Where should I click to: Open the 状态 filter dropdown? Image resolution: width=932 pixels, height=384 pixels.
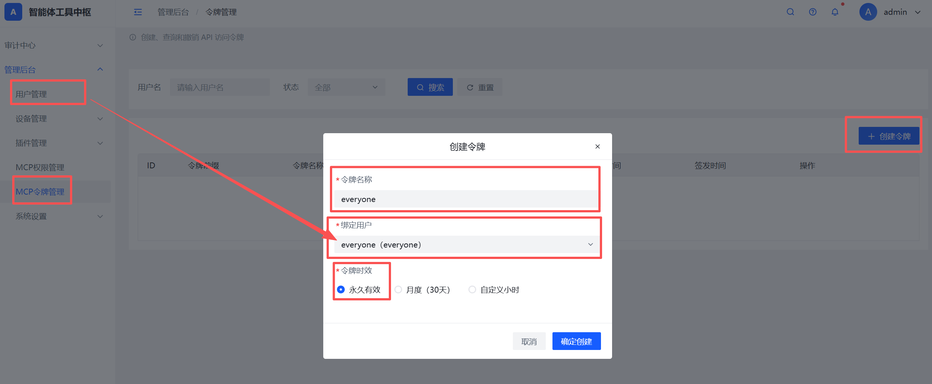[346, 87]
